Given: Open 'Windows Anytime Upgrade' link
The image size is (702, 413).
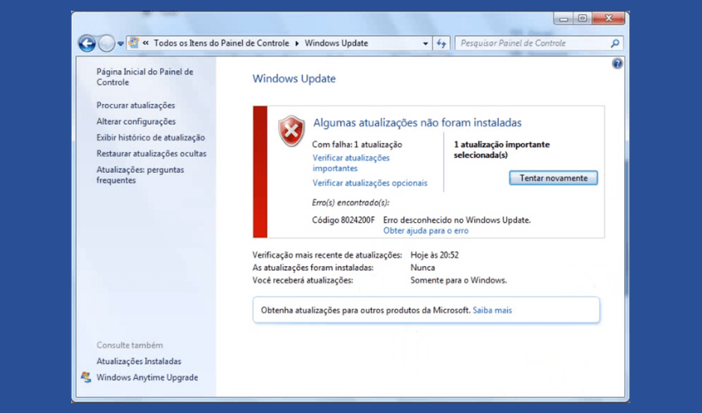Looking at the screenshot, I should click(147, 377).
